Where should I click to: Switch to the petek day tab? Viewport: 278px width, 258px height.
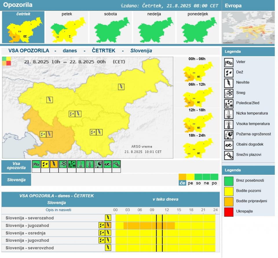pyautogui.click(x=67, y=27)
